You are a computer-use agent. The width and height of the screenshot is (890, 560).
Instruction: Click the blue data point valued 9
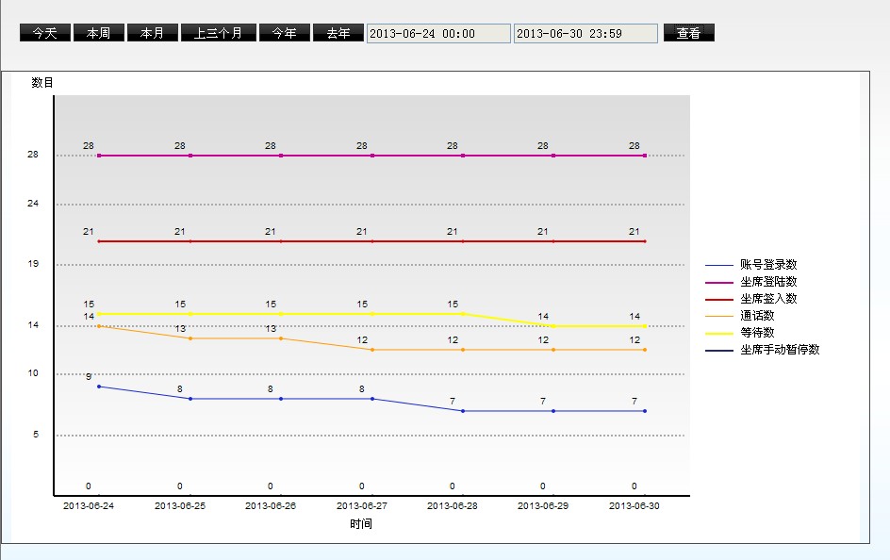pos(99,387)
